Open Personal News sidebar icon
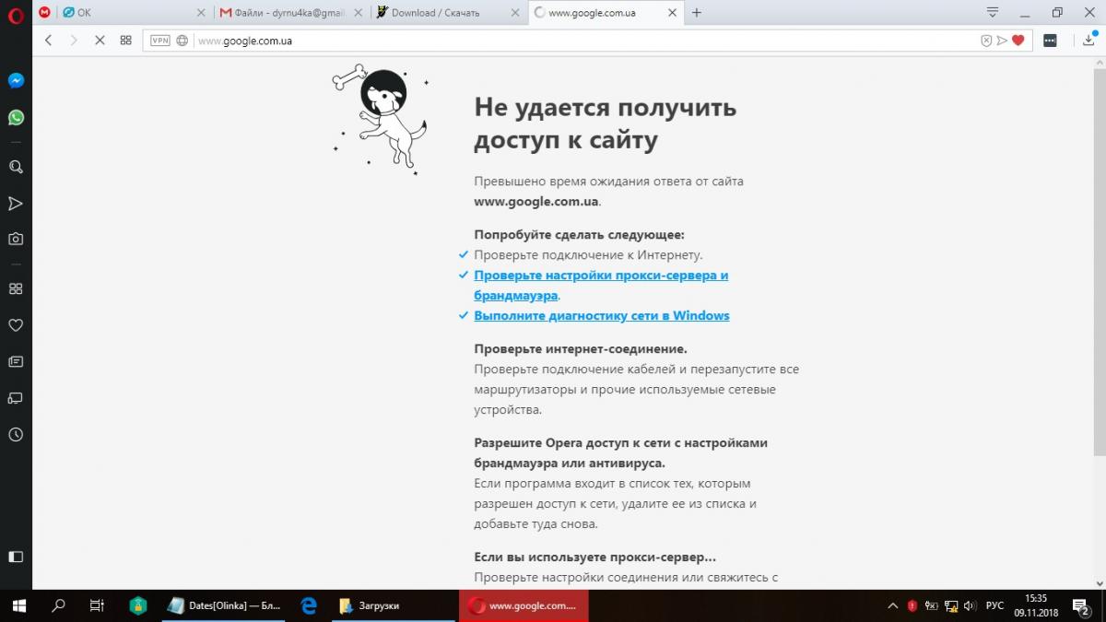1106x622 pixels. coord(16,361)
